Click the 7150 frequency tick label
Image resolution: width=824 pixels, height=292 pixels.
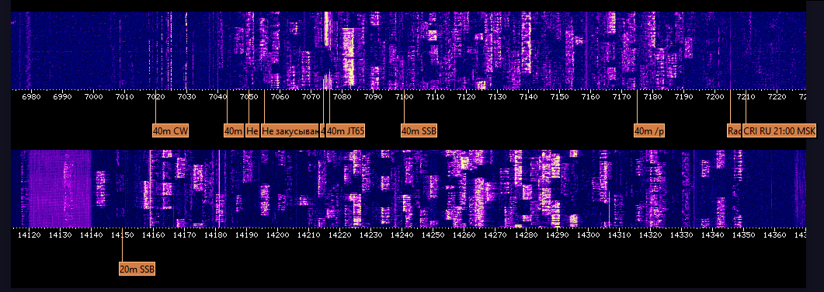coord(559,96)
